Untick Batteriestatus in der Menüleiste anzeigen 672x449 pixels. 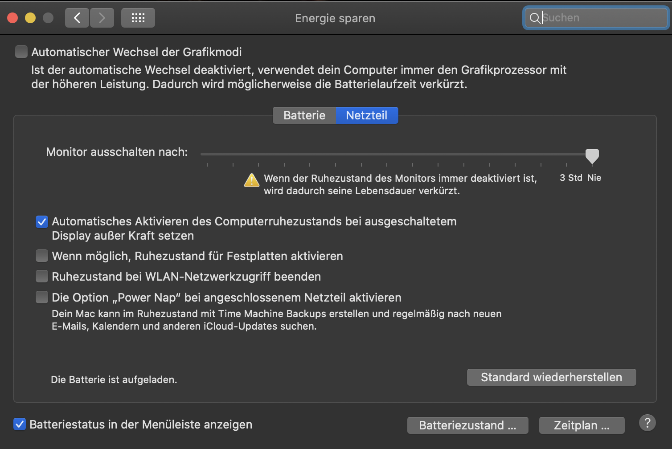click(20, 424)
